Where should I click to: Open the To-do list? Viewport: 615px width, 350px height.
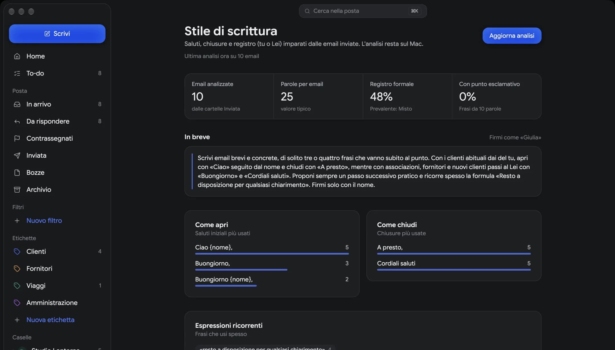[57, 73]
